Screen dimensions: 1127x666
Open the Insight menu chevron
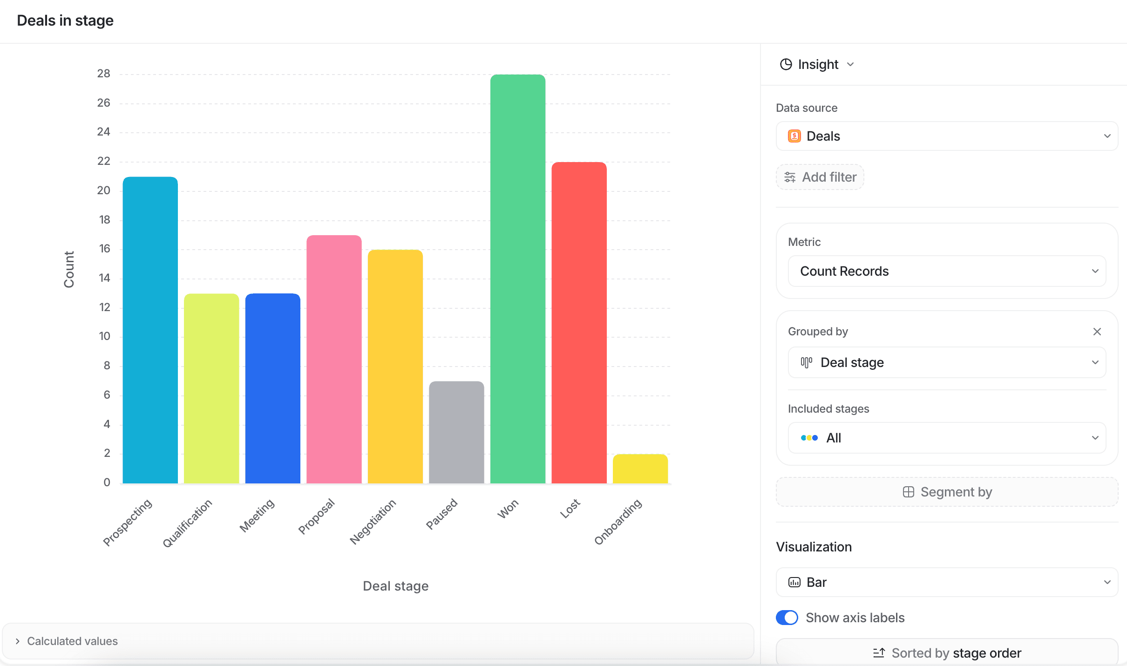coord(850,64)
